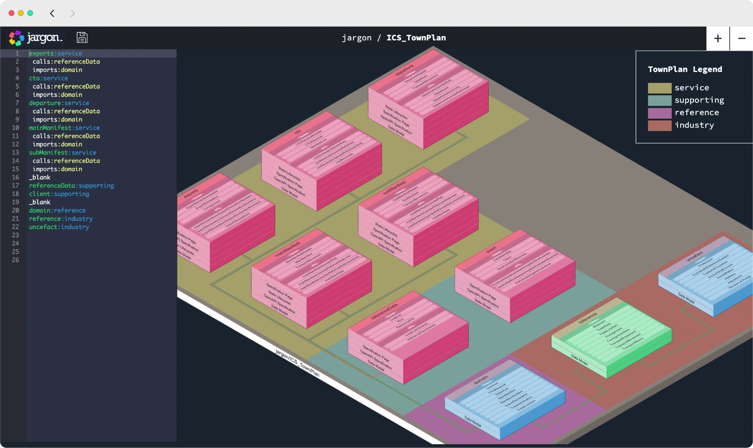Click code line 'subManifest:service'
753x448 pixels.
pyautogui.click(x=62, y=153)
